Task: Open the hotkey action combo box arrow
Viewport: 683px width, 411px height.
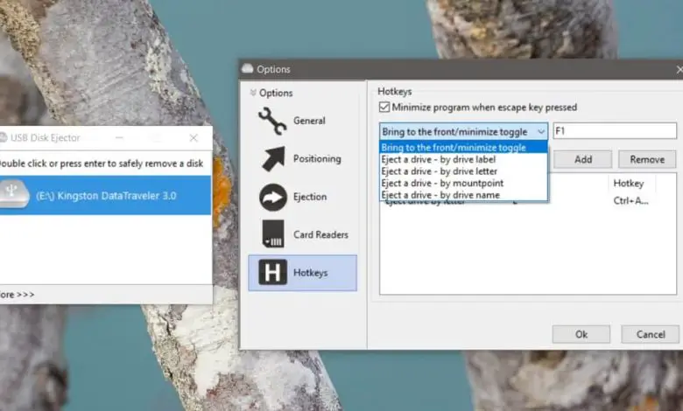Action: (x=541, y=131)
